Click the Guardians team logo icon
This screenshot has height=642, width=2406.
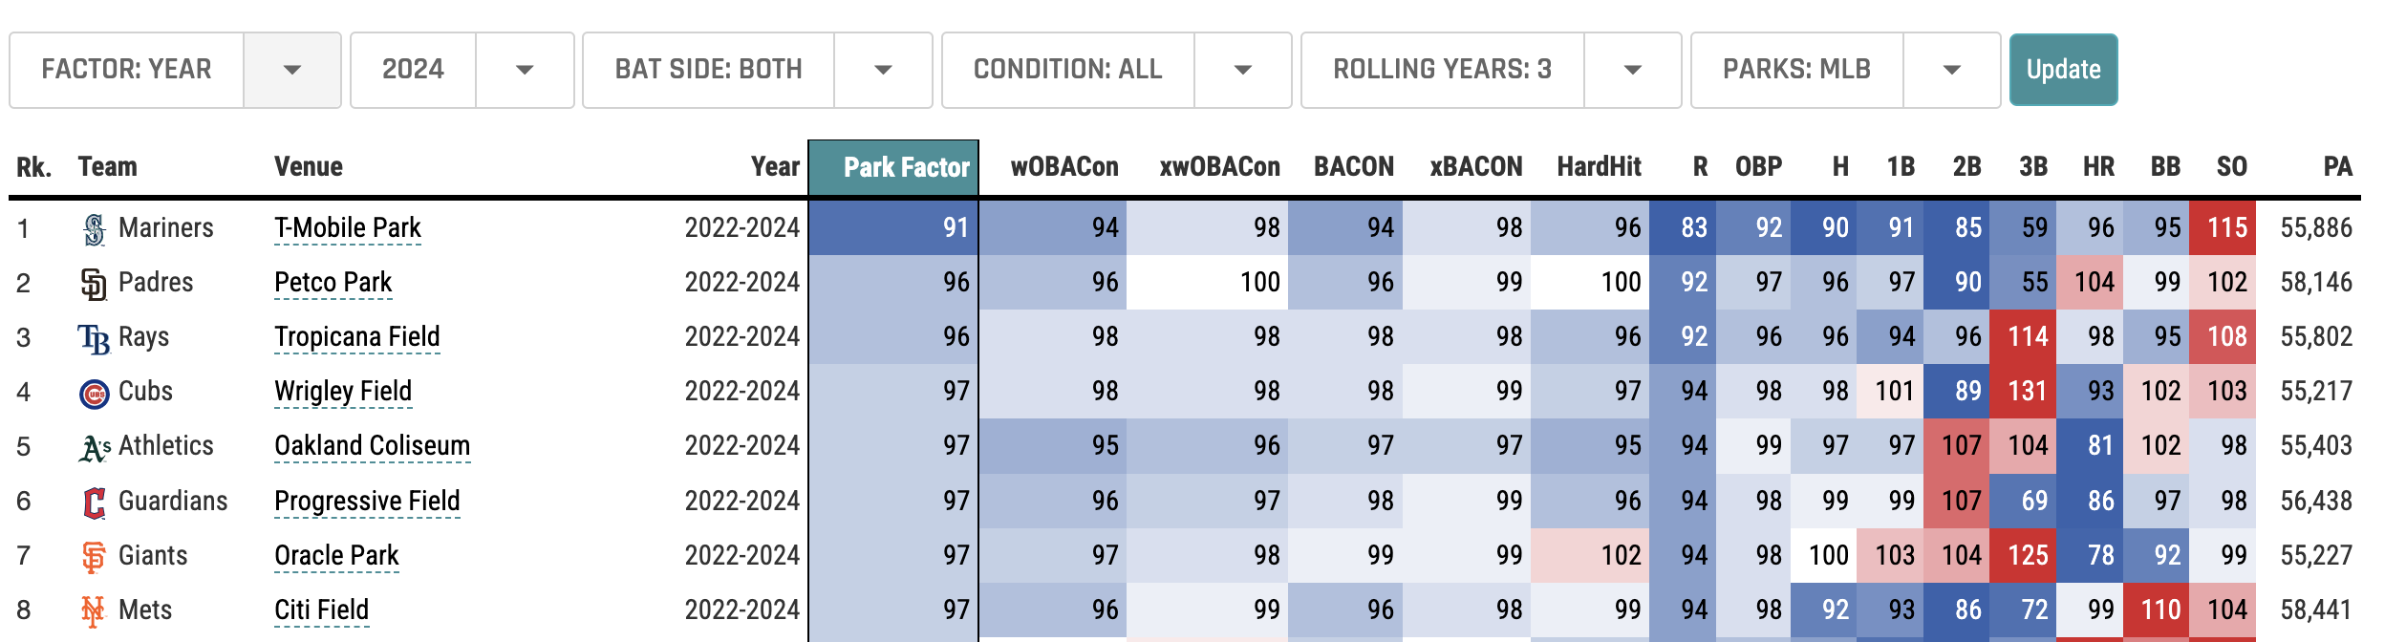click(94, 502)
